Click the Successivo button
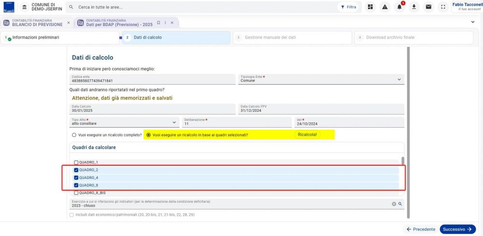 (x=458, y=229)
